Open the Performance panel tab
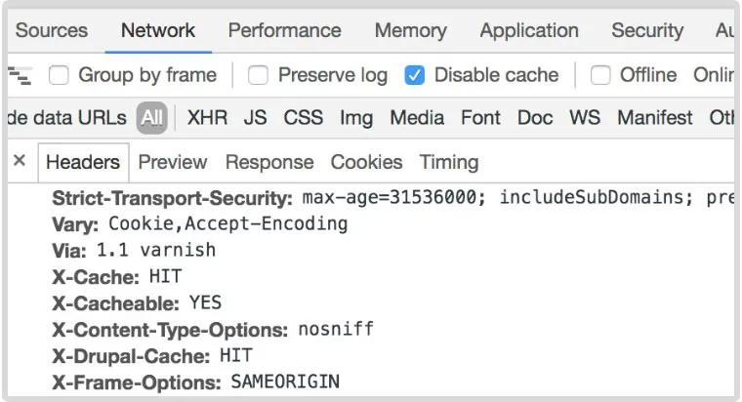This screenshot has width=742, height=402. 284,31
